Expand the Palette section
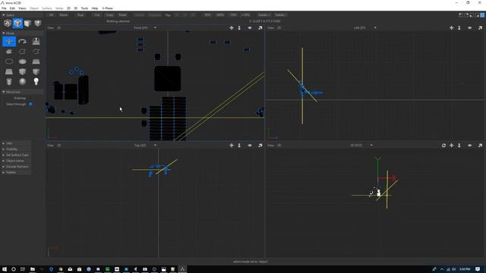The image size is (486, 273). coord(3,172)
